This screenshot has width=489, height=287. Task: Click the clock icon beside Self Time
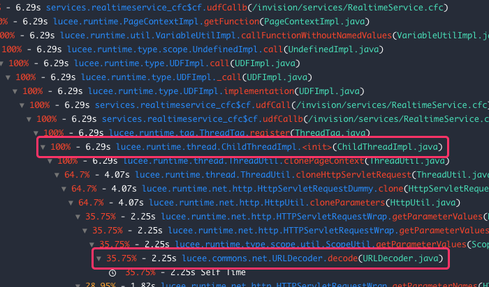pyautogui.click(x=112, y=272)
